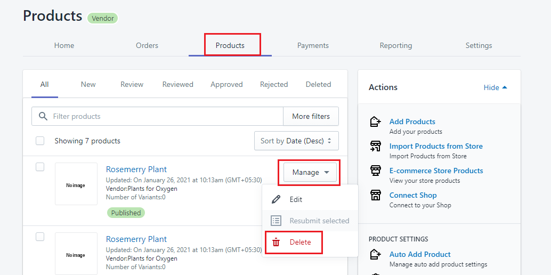This screenshot has width=551, height=275.
Task: Click the search magnifier icon
Action: [43, 116]
